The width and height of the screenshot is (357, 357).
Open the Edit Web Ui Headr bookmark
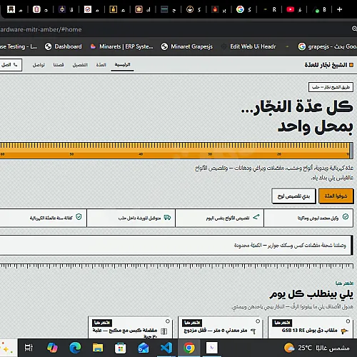point(248,46)
